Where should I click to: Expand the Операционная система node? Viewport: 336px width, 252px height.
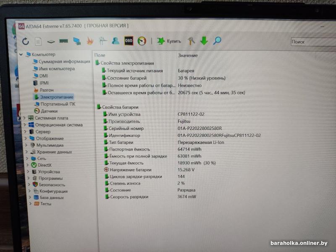pos(25,125)
